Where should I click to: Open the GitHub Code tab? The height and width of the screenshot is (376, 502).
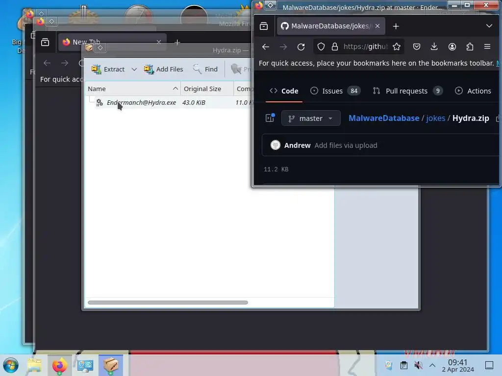[x=284, y=91]
